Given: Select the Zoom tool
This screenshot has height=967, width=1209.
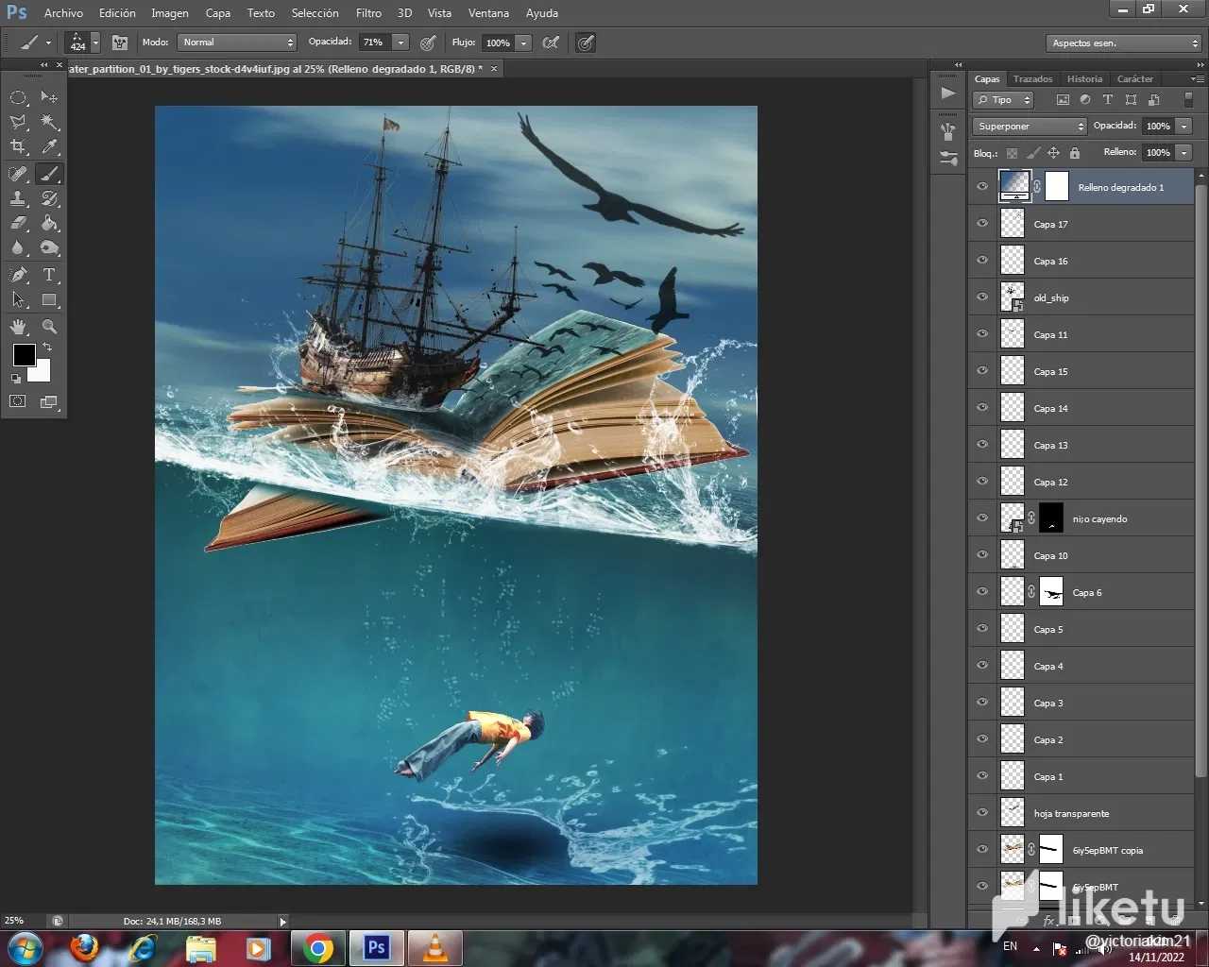Looking at the screenshot, I should point(49,327).
